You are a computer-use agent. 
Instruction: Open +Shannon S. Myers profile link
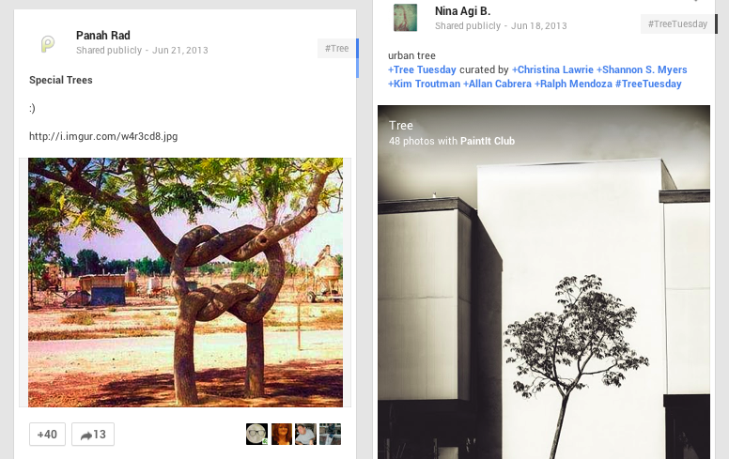tap(642, 69)
